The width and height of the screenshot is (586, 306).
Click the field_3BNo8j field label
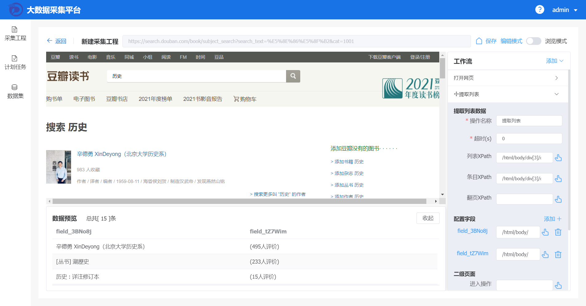[472, 231]
